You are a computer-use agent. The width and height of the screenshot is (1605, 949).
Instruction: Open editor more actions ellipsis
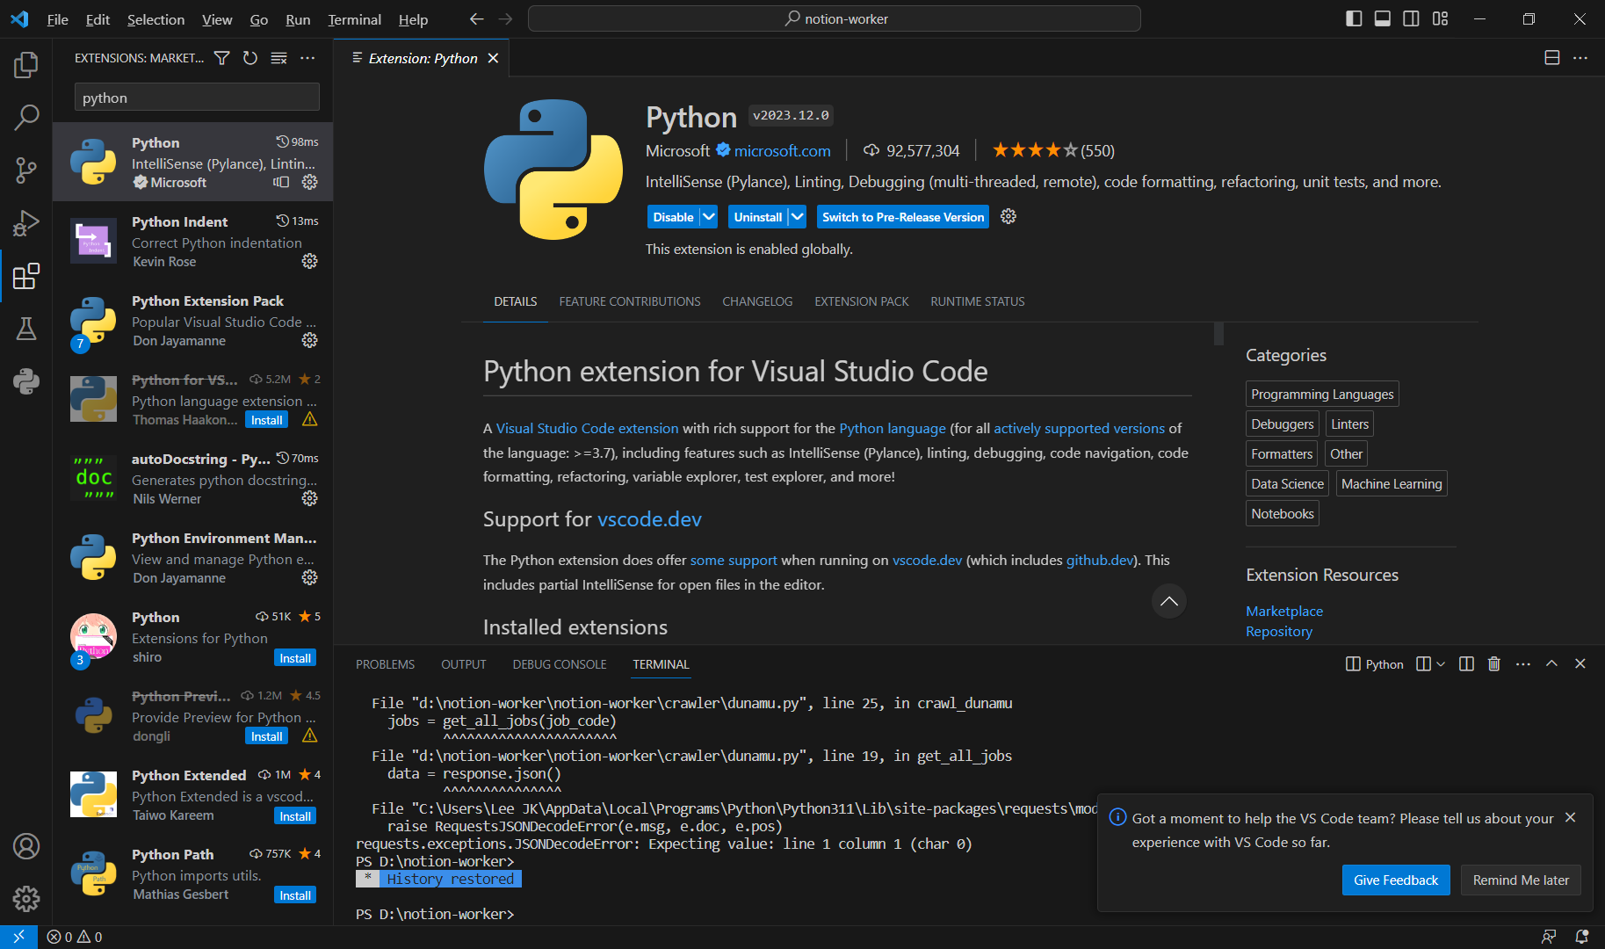[1580, 58]
